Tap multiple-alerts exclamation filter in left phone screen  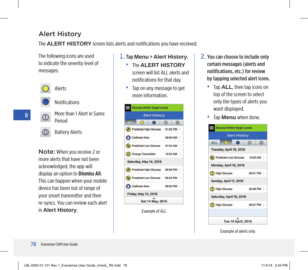[x=166, y=123]
